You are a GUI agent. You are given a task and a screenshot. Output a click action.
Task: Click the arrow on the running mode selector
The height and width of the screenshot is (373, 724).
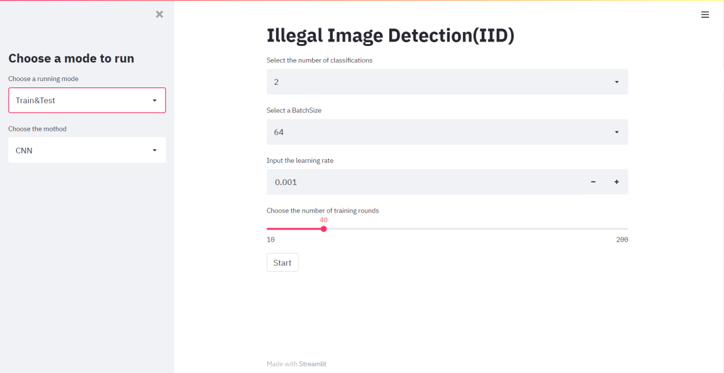click(x=155, y=100)
